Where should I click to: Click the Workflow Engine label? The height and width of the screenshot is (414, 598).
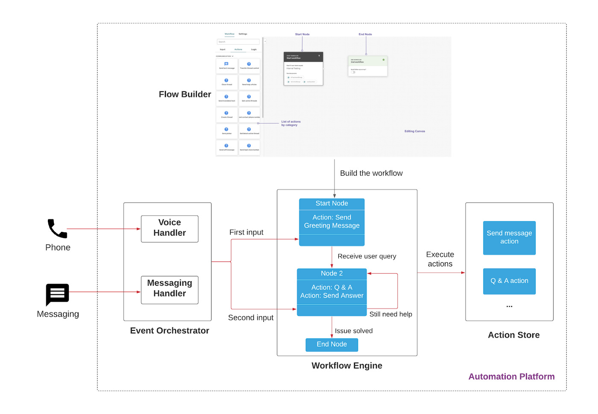click(347, 366)
